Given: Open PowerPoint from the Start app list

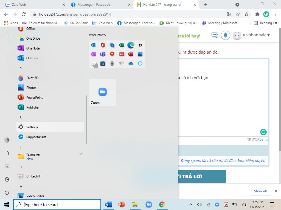Looking at the screenshot, I should (x=50, y=97).
